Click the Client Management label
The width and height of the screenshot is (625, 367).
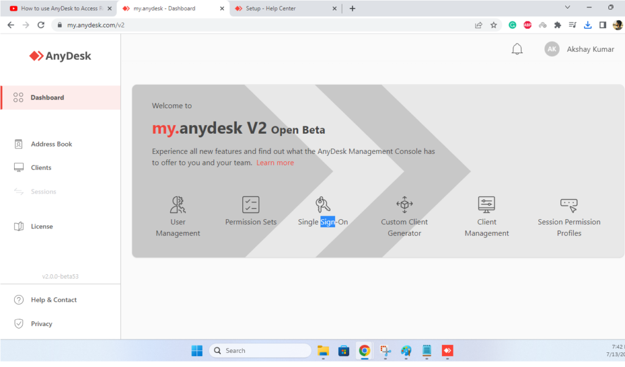point(486,227)
